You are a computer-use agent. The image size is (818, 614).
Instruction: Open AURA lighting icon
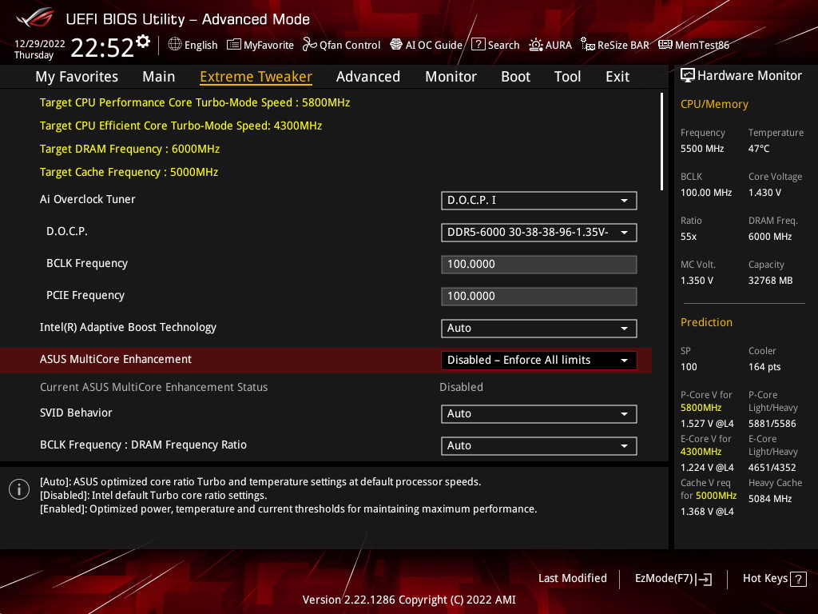tap(536, 45)
